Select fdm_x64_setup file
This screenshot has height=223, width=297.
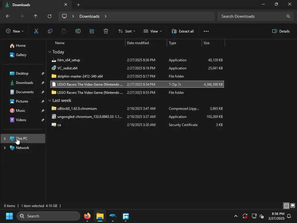pos(137,60)
